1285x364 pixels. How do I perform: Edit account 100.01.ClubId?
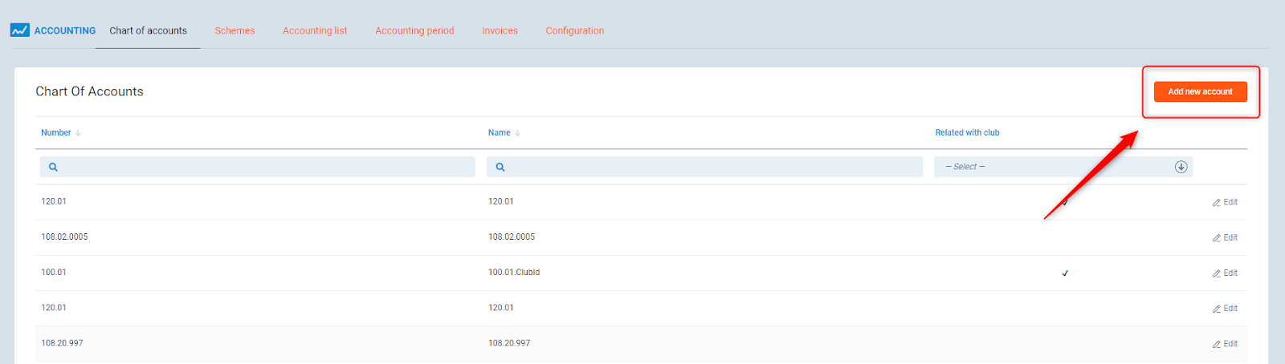(1225, 273)
